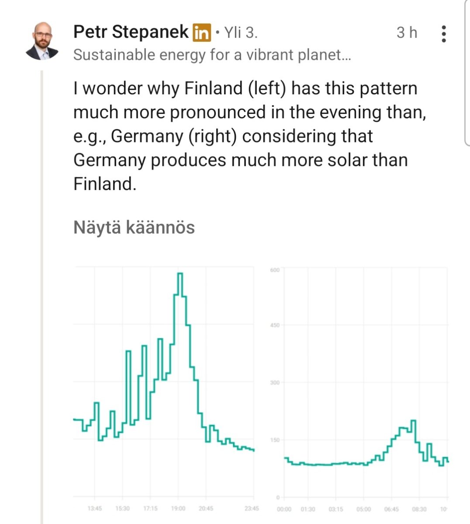Click the 08:30 label on the right chart
The height and width of the screenshot is (524, 470).
[419, 510]
